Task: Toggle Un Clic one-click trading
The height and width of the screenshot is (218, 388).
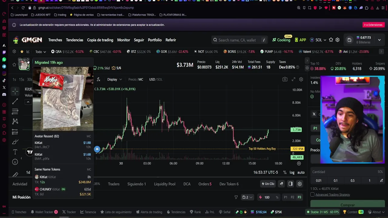Action: [268, 184]
